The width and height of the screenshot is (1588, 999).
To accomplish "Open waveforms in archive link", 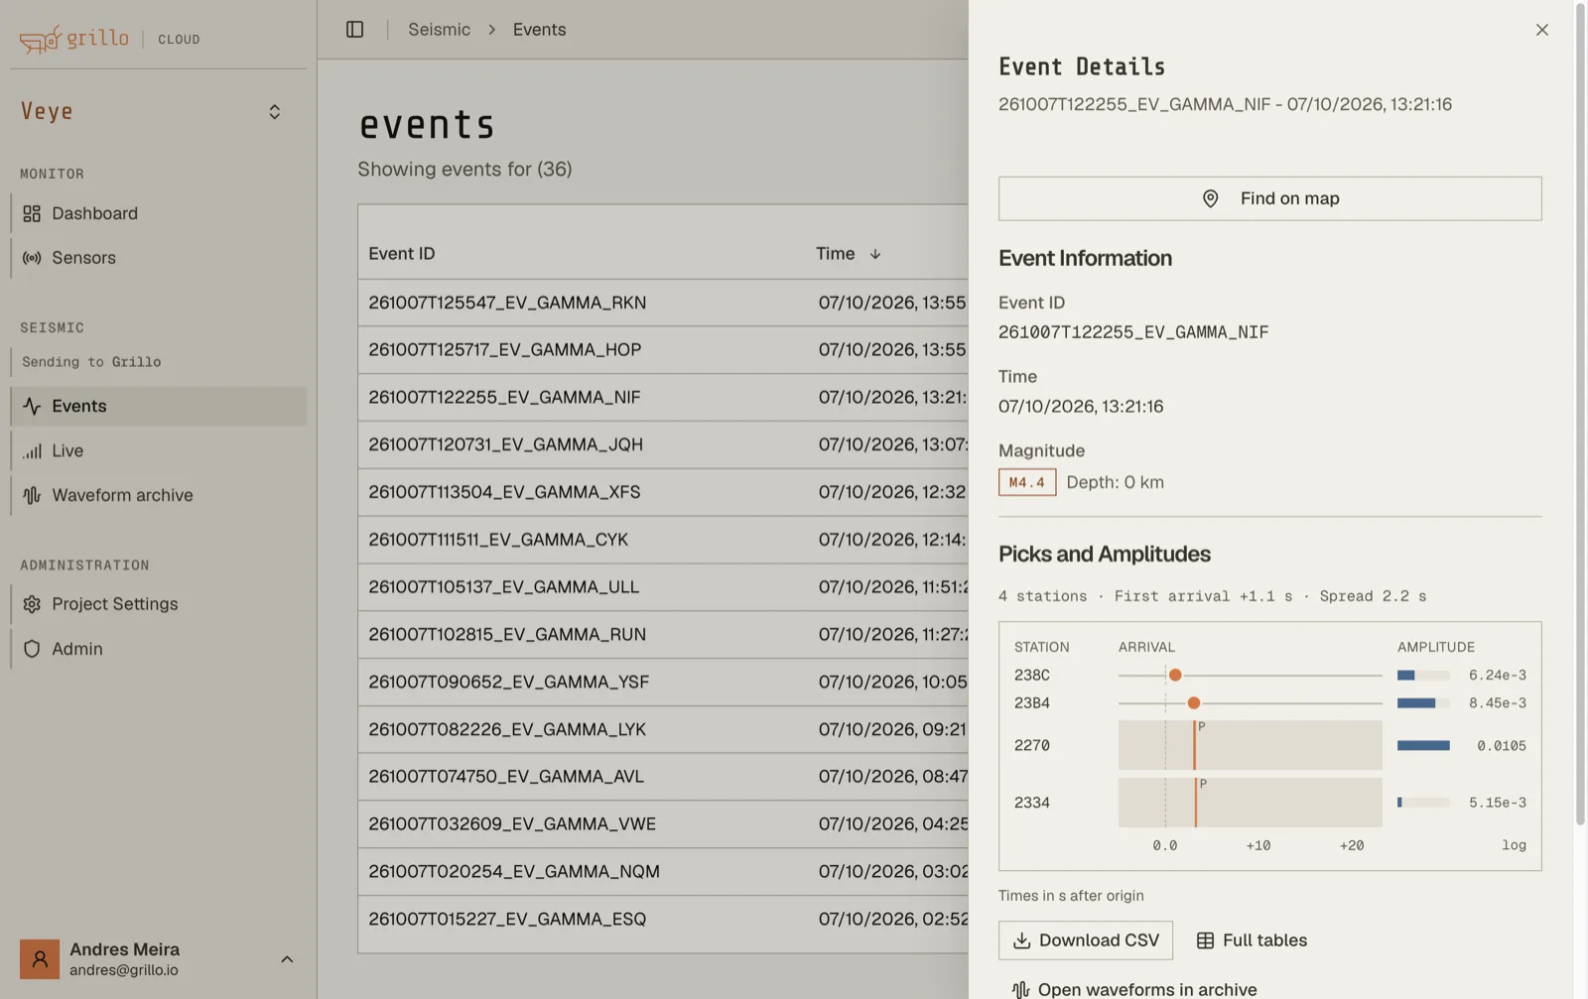I will (x=1133, y=989).
